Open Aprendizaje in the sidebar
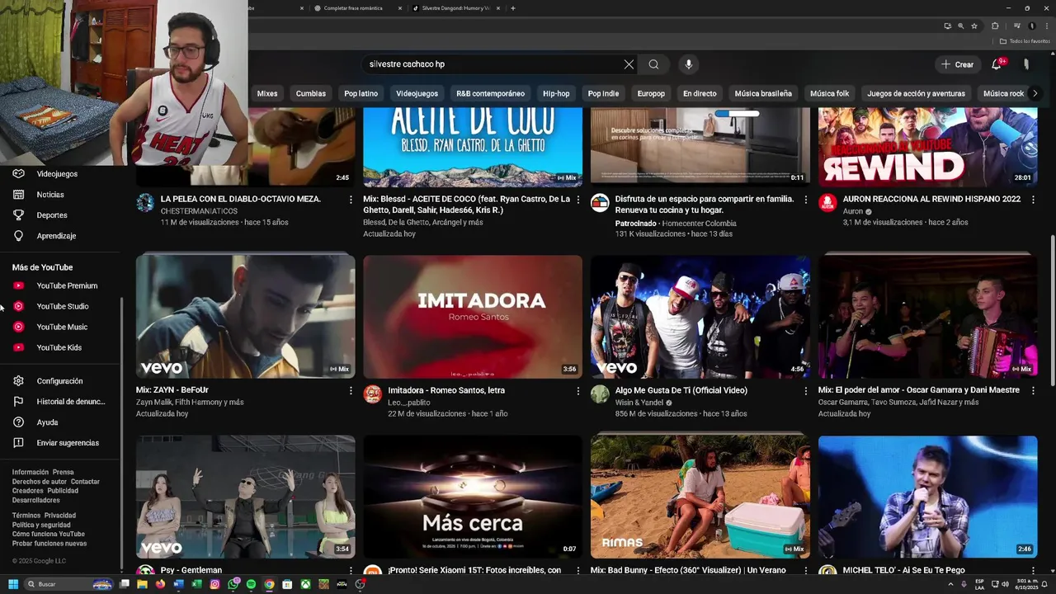The width and height of the screenshot is (1056, 594). [x=56, y=236]
